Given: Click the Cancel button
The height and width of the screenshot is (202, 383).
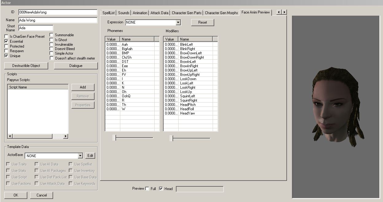Looking at the screenshot, I should coord(42,195).
